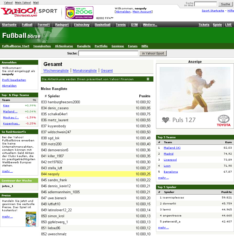The image size is (234, 236).
Task: Open the Spiele tab
Action: pyautogui.click(x=217, y=25)
